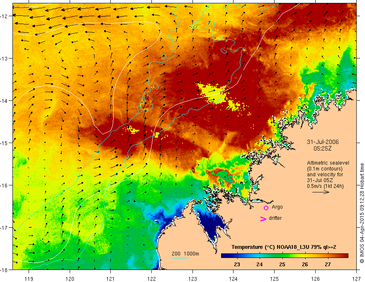Select the dark blue end of temperature color bar
The image size is (365, 282).
pyautogui.click(x=225, y=256)
